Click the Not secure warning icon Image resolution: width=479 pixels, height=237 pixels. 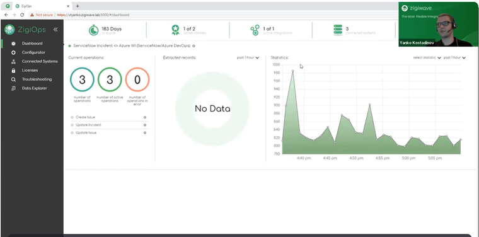pos(32,14)
